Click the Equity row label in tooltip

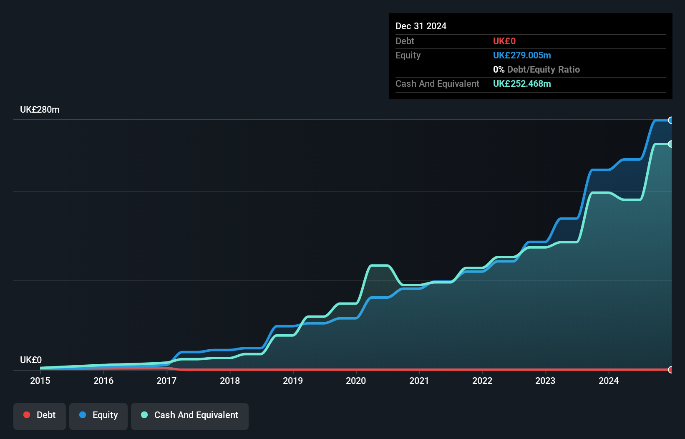pos(408,56)
